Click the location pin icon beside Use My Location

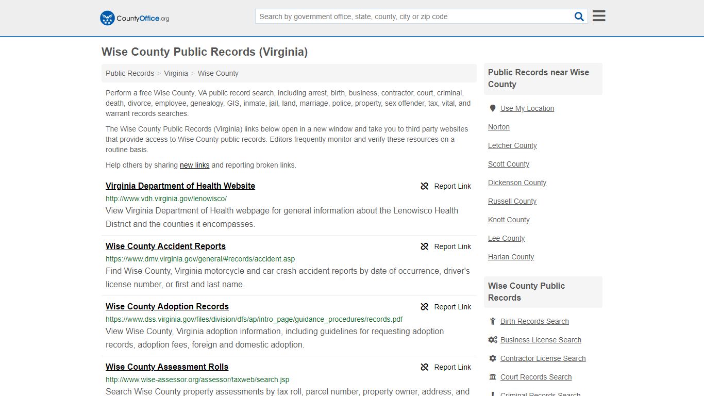click(x=493, y=108)
